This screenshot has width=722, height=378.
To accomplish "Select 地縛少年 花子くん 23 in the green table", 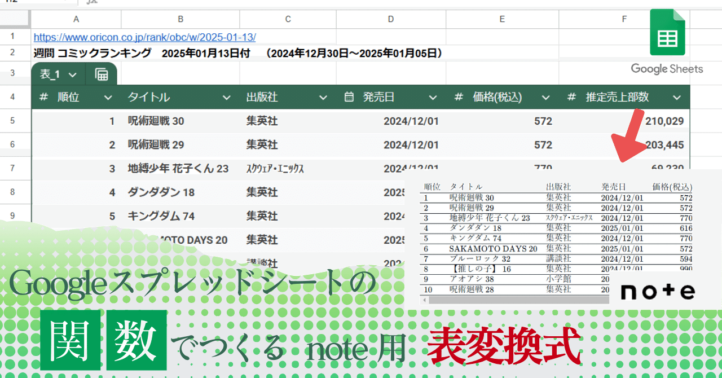I will coord(178,169).
